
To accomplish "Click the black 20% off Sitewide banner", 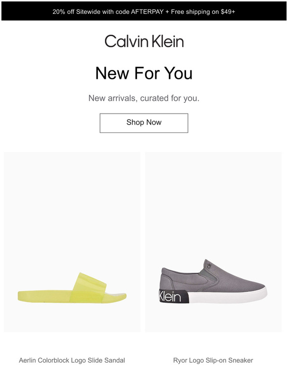I will 143,11.
